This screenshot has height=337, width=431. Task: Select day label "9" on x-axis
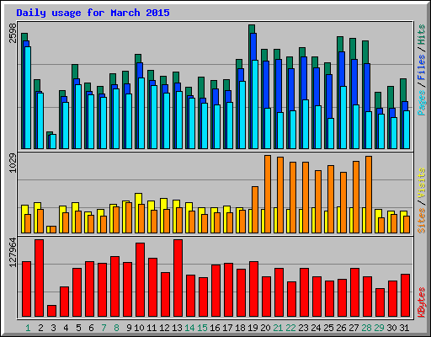coord(129,328)
